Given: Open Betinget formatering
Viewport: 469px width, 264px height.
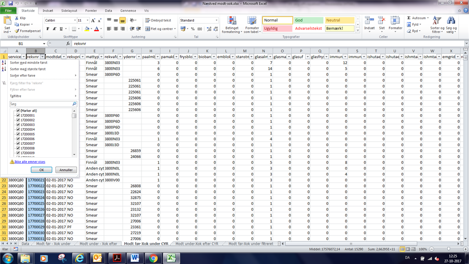Looking at the screenshot, I should 232,25.
